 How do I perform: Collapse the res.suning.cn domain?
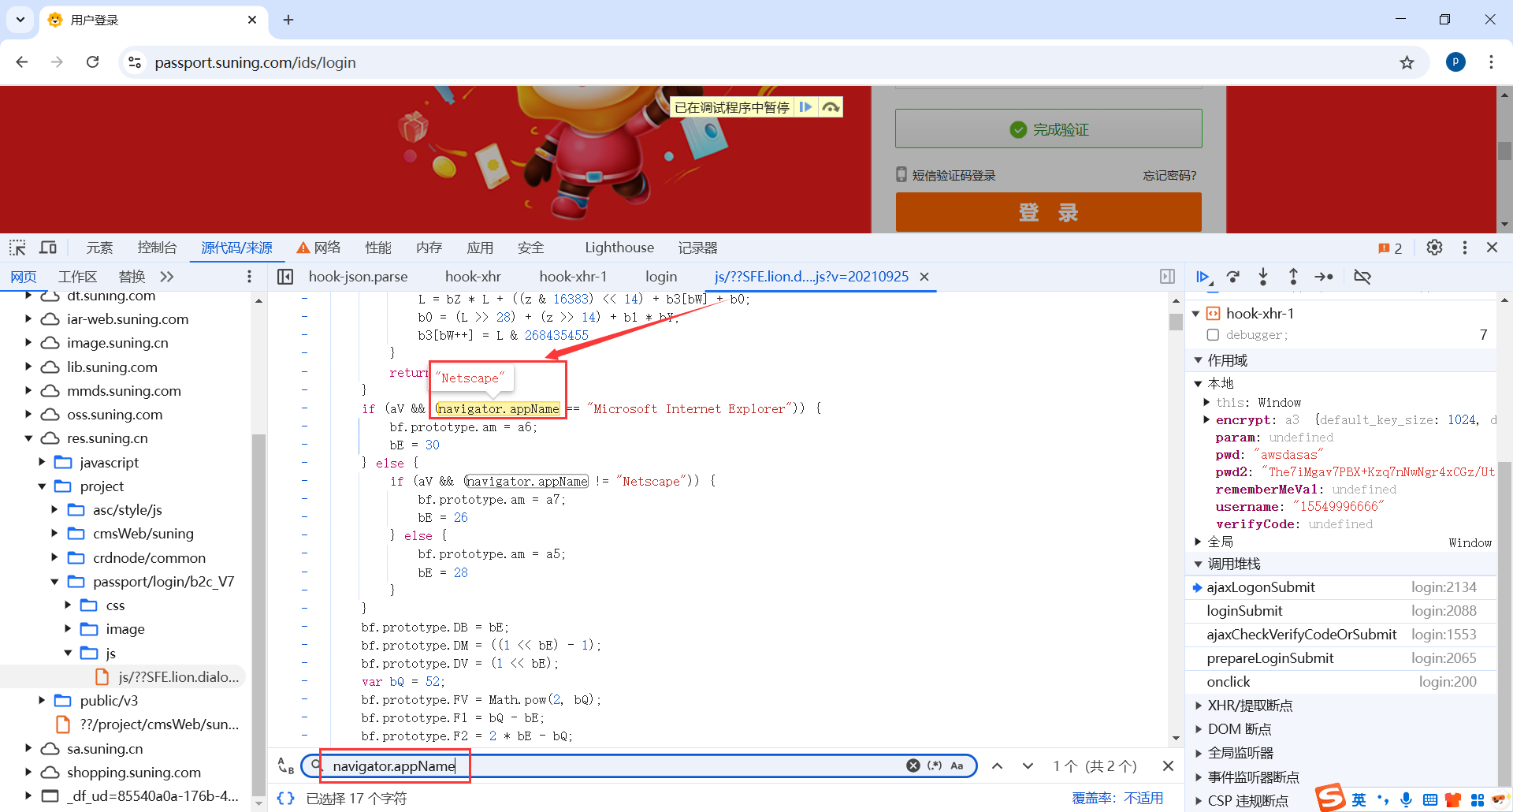(x=28, y=438)
